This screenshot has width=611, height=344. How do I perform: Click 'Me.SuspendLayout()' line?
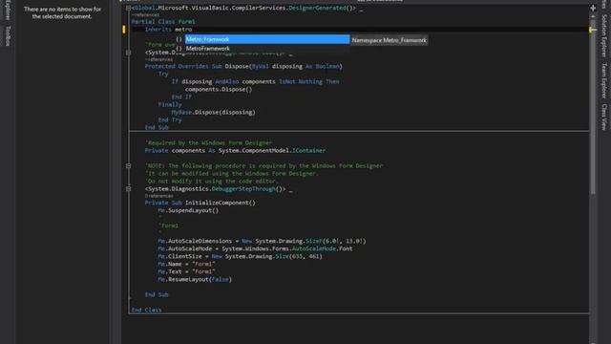click(188, 210)
